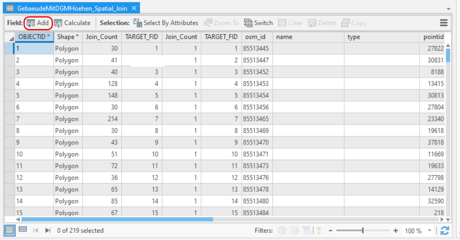The height and width of the screenshot is (240, 460).
Task: Select the GebaeudeMitDGMHoehen_Spatial_Join table tab
Action: click(x=72, y=8)
